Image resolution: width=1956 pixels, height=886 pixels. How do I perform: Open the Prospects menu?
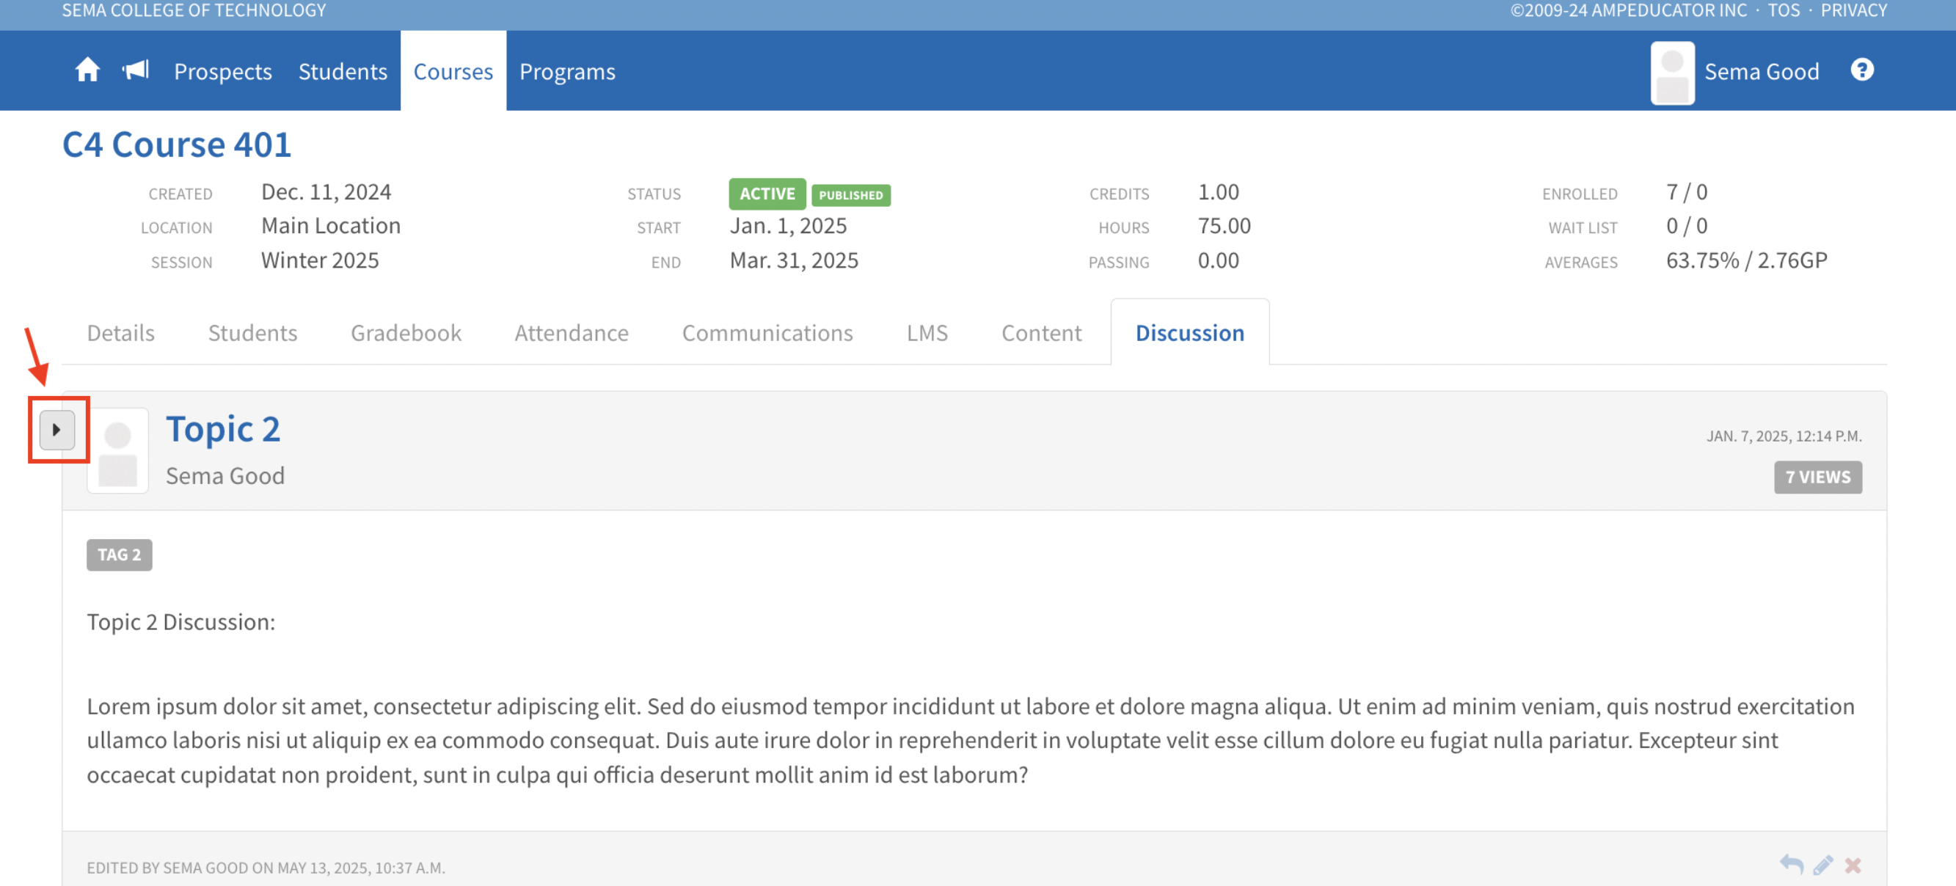pos(222,71)
